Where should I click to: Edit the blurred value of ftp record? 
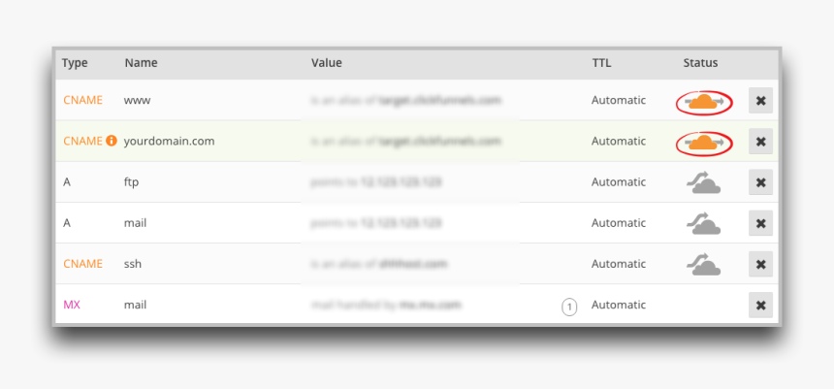pos(376,182)
